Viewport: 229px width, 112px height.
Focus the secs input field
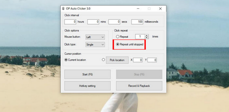point(114,22)
